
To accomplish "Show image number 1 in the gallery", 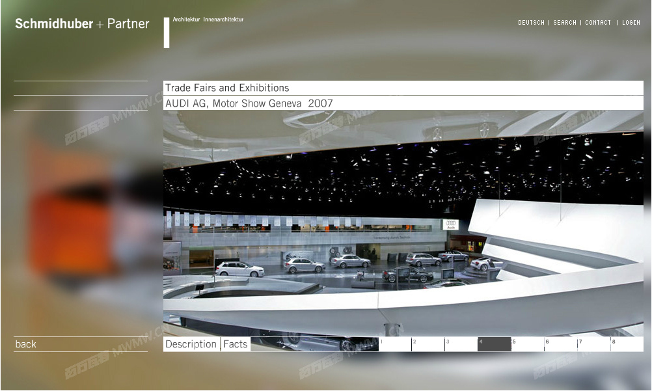I will pyautogui.click(x=395, y=344).
